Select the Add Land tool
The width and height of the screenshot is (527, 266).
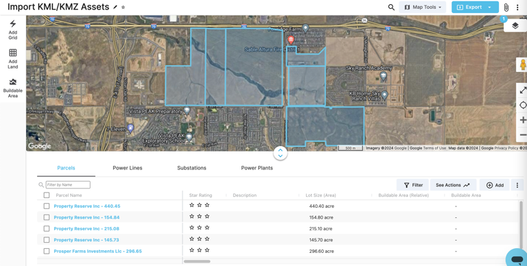[x=13, y=59]
